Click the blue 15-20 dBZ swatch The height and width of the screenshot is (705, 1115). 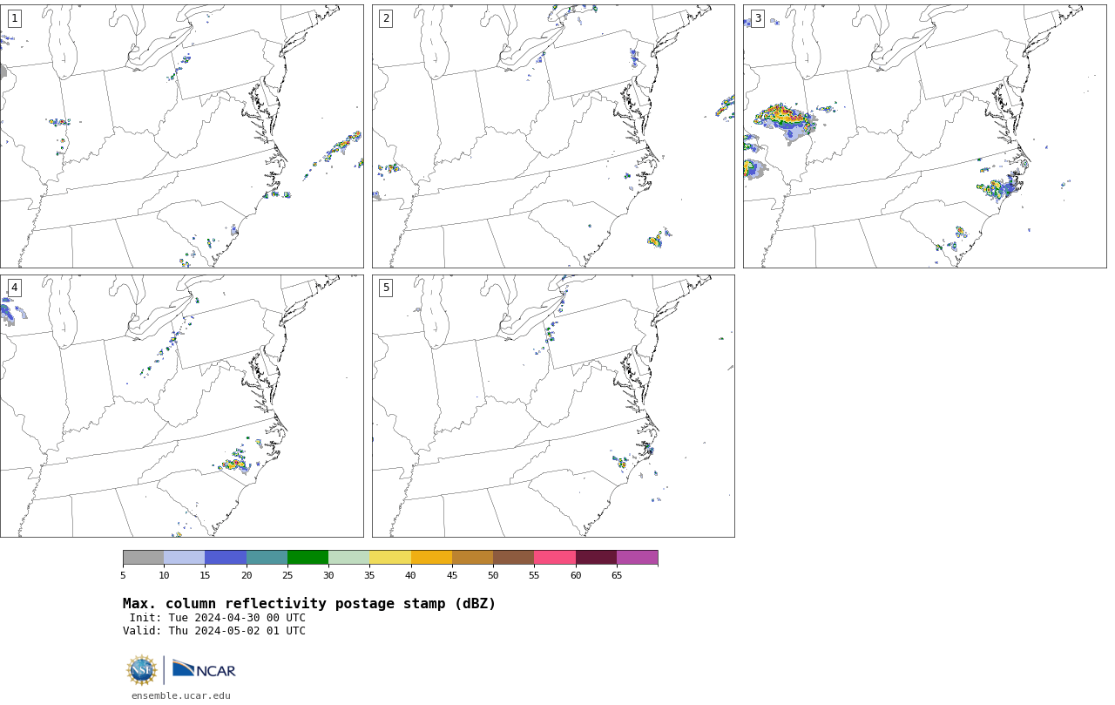[226, 558]
